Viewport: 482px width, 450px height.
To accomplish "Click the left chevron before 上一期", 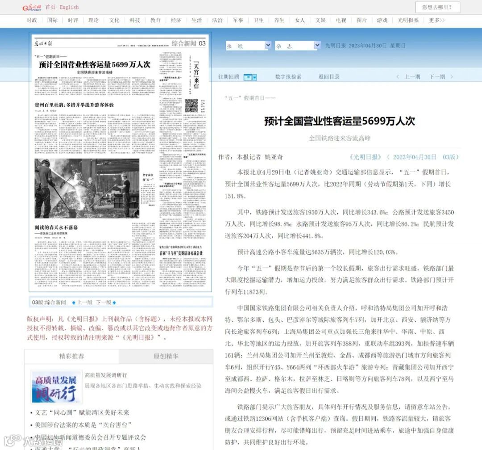I will [398, 77].
